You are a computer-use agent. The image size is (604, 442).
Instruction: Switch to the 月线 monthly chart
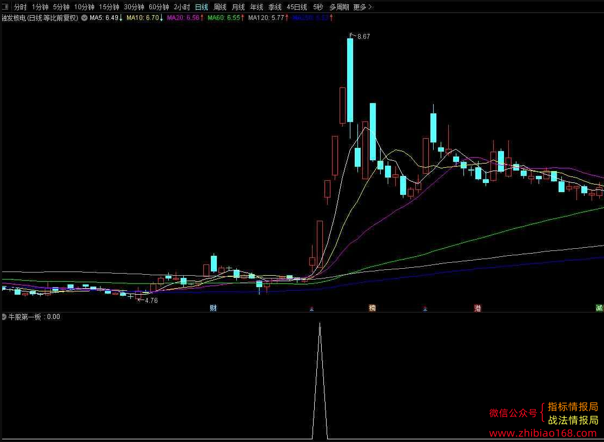(x=238, y=7)
